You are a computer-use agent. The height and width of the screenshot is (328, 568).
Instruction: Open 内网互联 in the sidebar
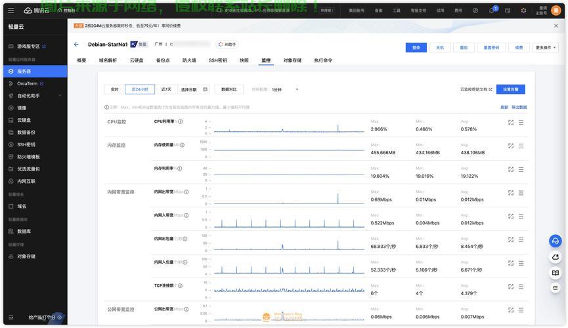(x=35, y=181)
